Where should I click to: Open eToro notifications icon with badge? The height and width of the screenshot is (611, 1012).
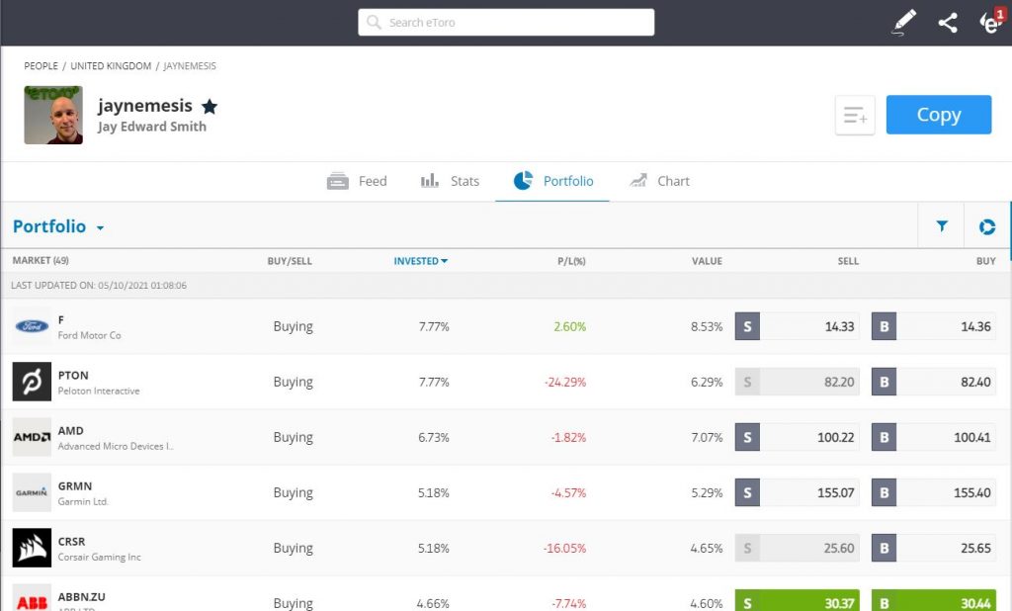click(992, 22)
